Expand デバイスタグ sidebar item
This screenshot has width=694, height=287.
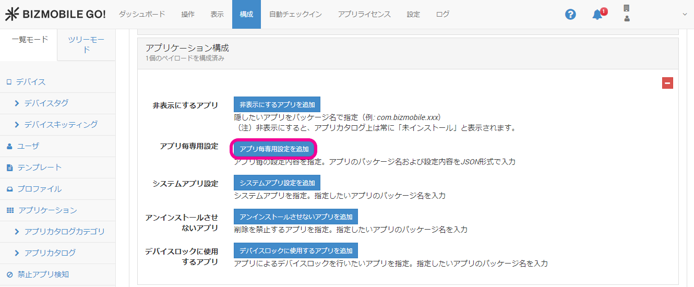tap(46, 103)
